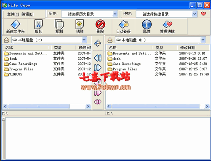Click the 复制 copy icon

pyautogui.click(x=59, y=24)
